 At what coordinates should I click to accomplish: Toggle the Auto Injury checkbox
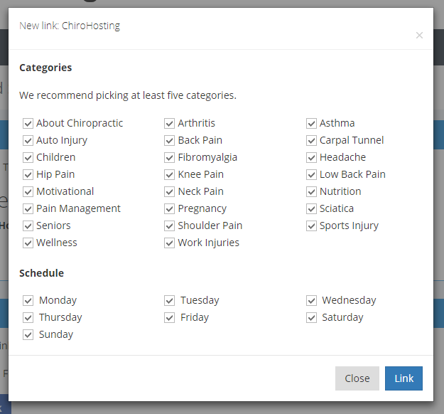click(28, 140)
